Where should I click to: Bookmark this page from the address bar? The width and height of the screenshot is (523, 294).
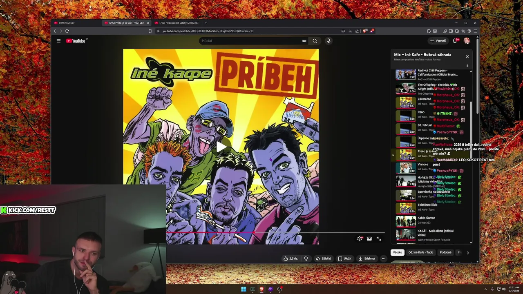[150, 31]
